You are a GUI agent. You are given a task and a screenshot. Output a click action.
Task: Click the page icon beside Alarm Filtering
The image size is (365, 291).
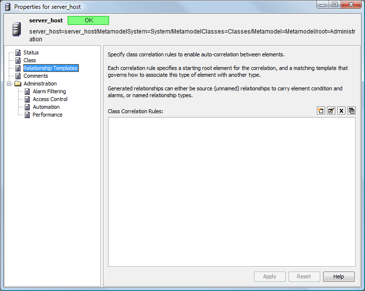27,92
